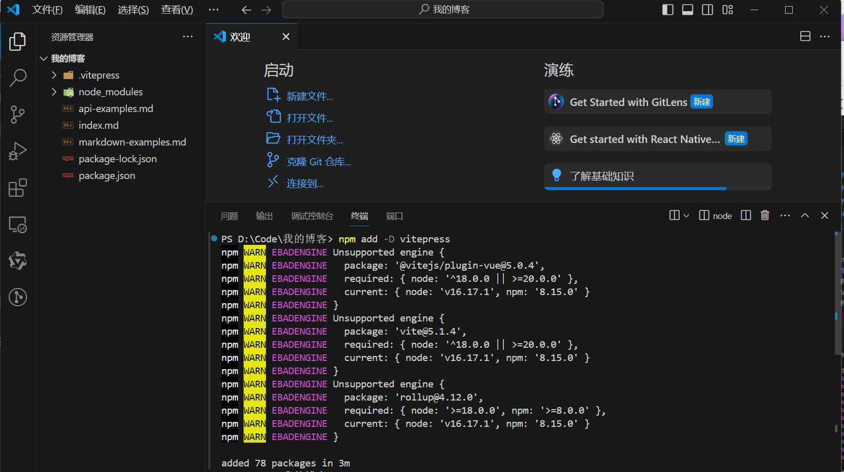
Task: Switch to the 端口 tab
Action: click(x=394, y=216)
